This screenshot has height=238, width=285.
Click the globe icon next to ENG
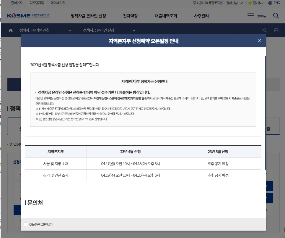(271, 3)
